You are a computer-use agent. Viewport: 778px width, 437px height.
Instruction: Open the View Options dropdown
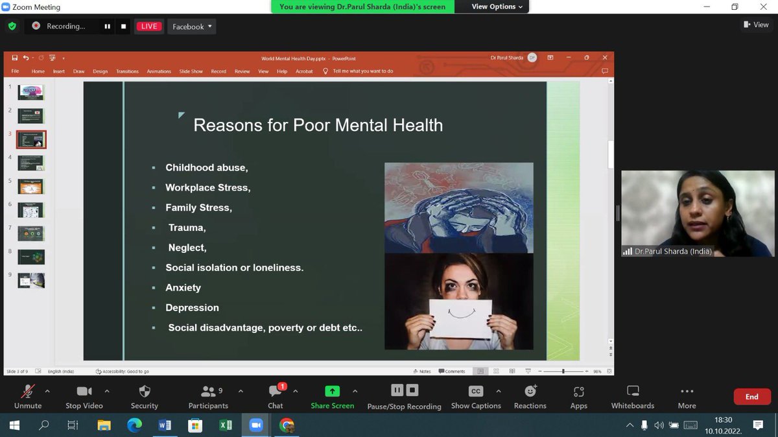pyautogui.click(x=497, y=6)
